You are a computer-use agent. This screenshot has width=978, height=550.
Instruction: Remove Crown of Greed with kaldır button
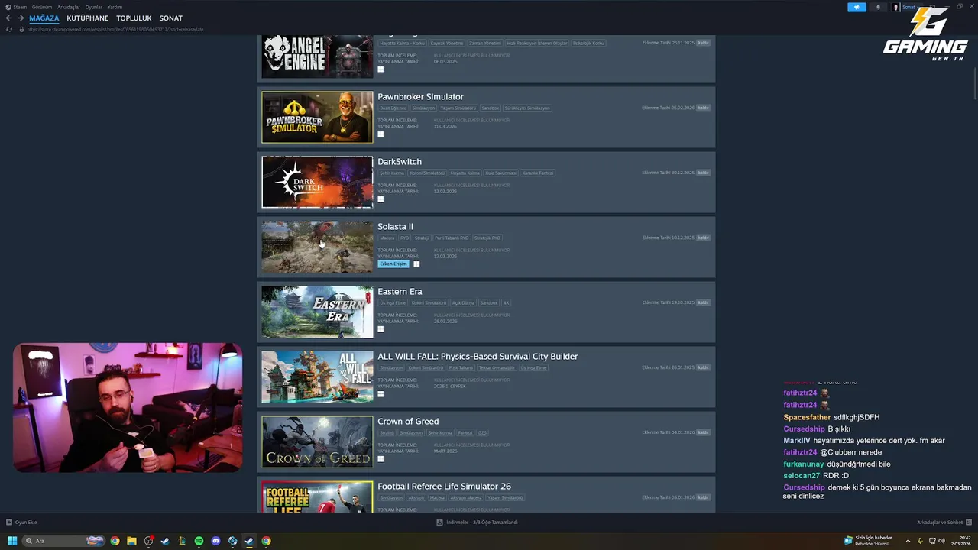click(x=703, y=432)
